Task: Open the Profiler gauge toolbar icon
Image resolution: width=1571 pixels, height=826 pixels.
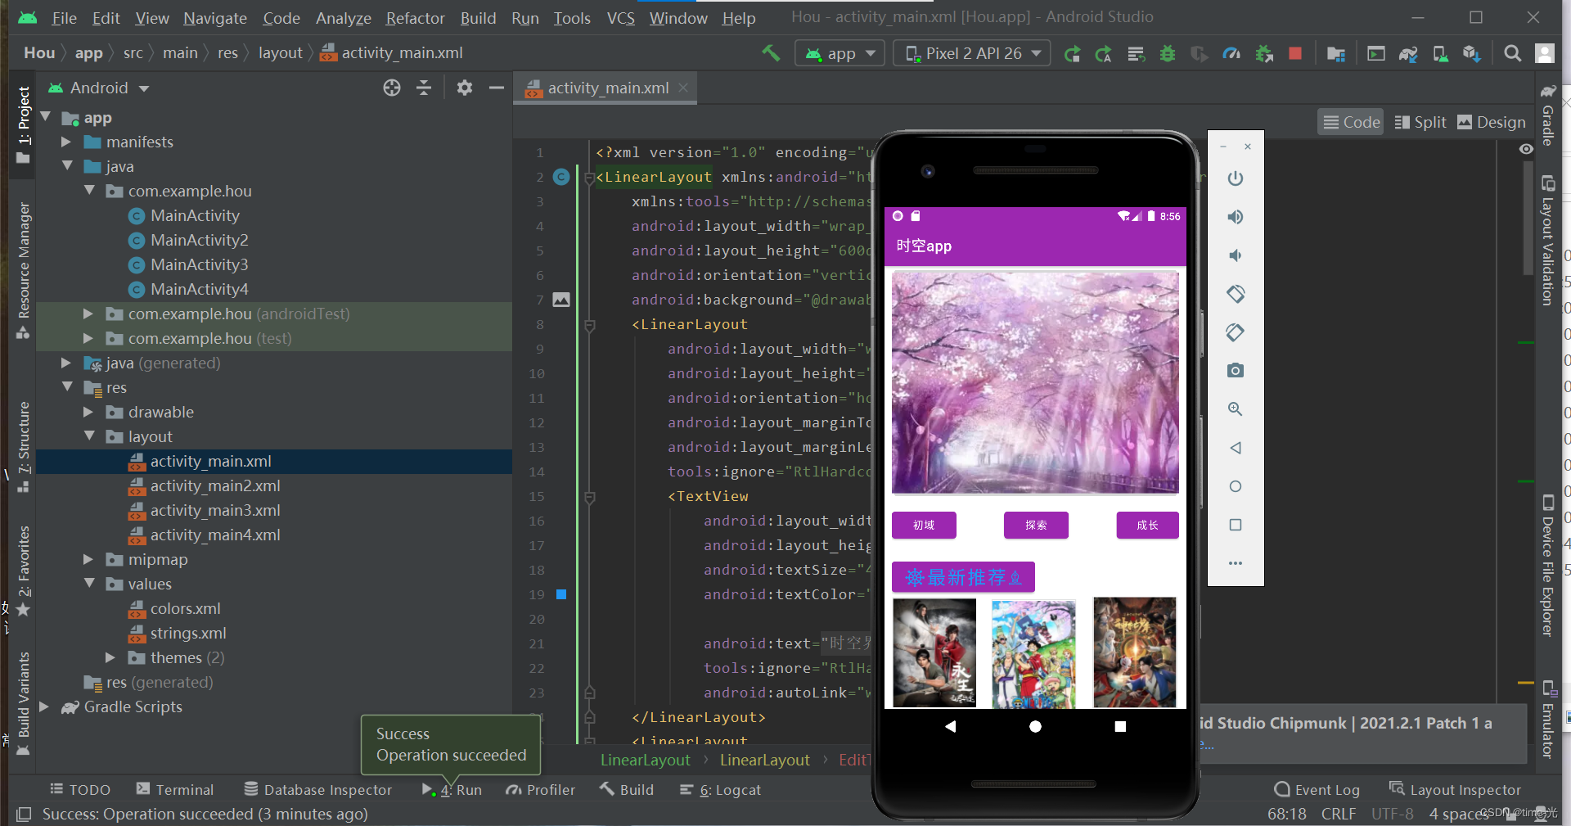Action: pyautogui.click(x=1231, y=54)
